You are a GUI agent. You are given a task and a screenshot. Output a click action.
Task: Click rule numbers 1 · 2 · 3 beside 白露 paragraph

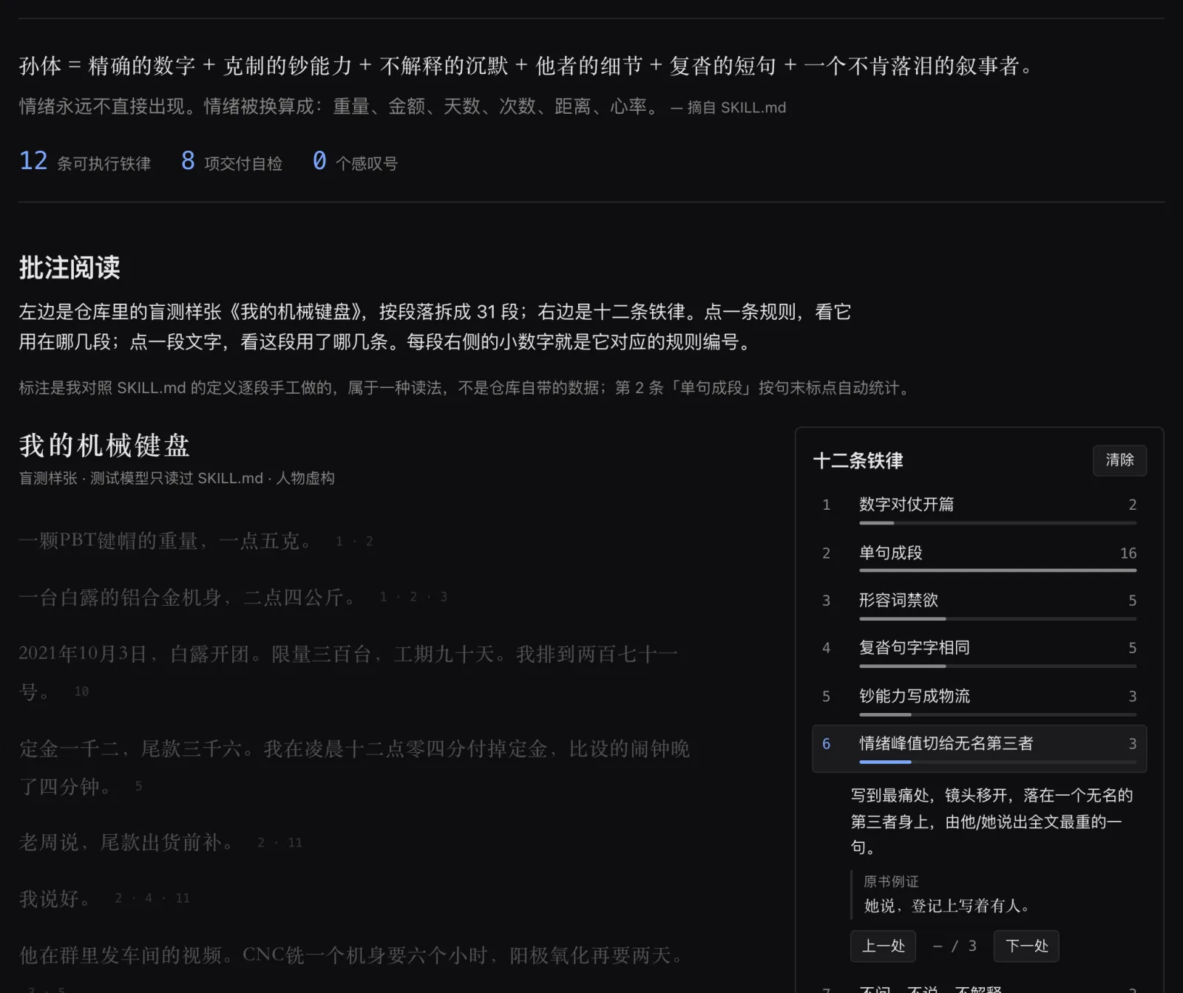413,597
